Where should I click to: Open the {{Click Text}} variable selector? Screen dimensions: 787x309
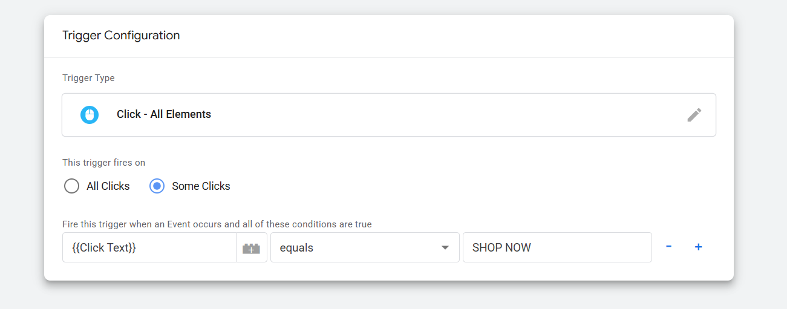[148, 247]
